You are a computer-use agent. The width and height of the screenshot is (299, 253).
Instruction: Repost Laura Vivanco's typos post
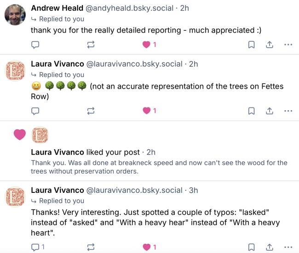91,247
